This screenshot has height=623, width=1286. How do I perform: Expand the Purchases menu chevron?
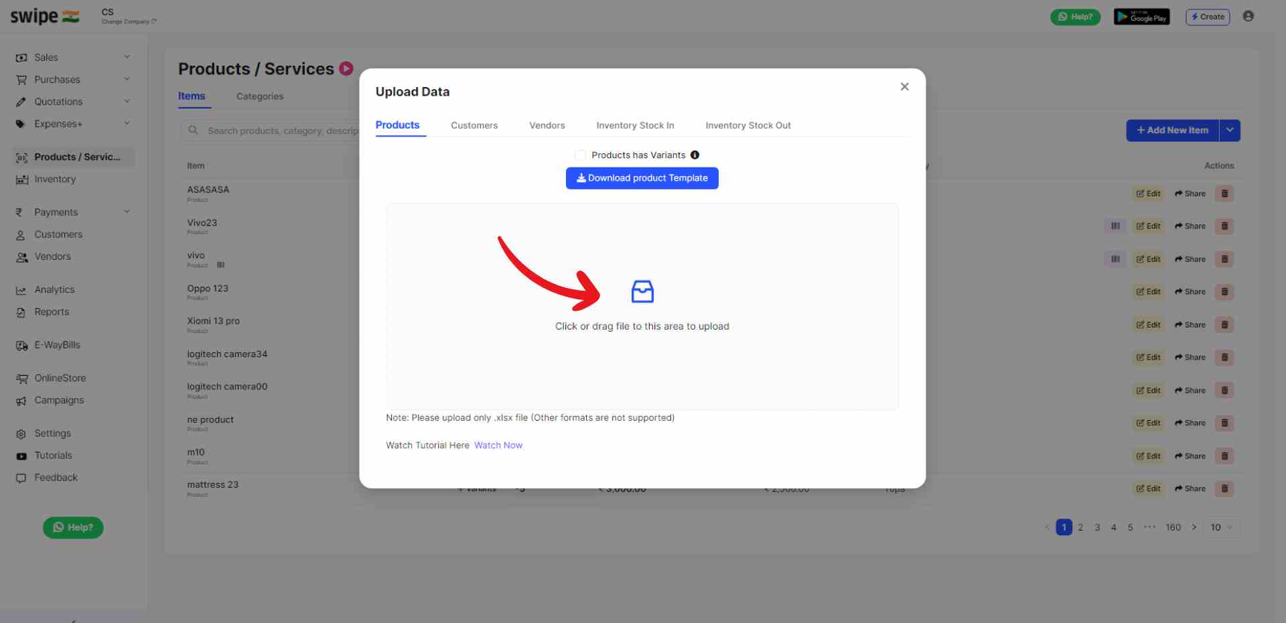(x=127, y=80)
